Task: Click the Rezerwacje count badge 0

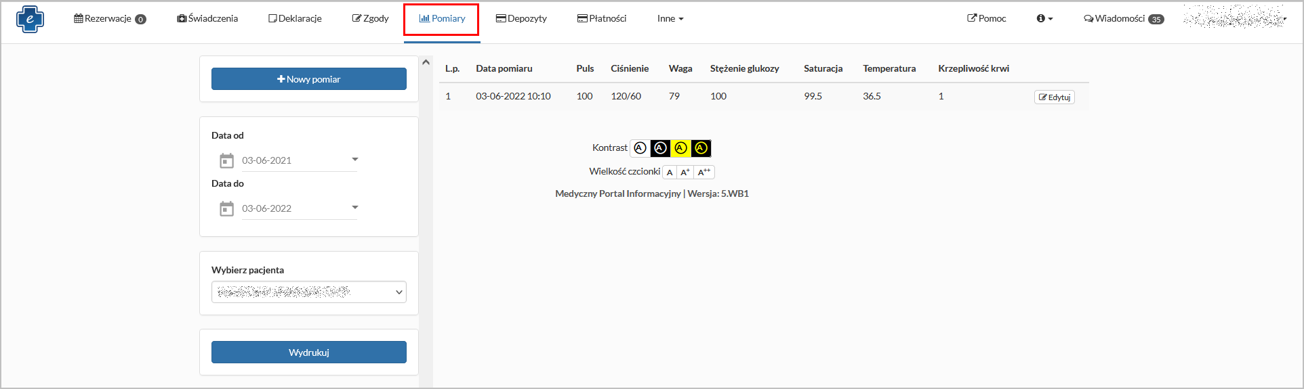Action: [x=140, y=20]
